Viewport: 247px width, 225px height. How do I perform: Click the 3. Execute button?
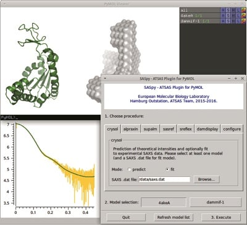(221, 218)
